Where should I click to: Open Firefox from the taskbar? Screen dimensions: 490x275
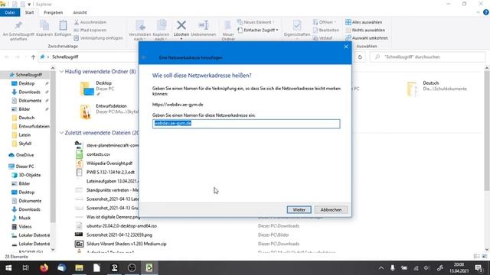tap(44, 268)
